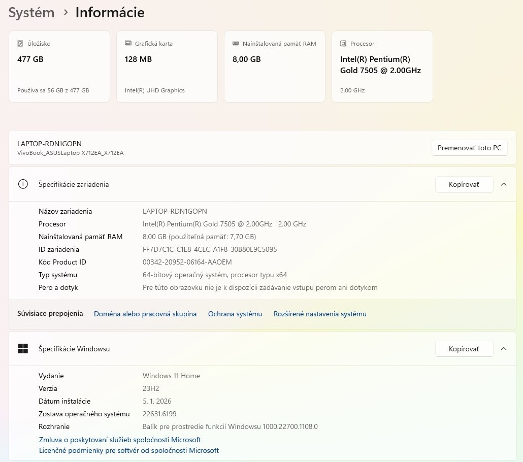Click the ID zariadenia value text
This screenshot has height=462, width=523.
coord(210,249)
